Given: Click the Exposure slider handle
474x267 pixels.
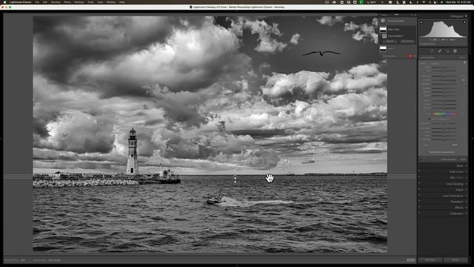Looking at the screenshot, I should tap(444, 76).
